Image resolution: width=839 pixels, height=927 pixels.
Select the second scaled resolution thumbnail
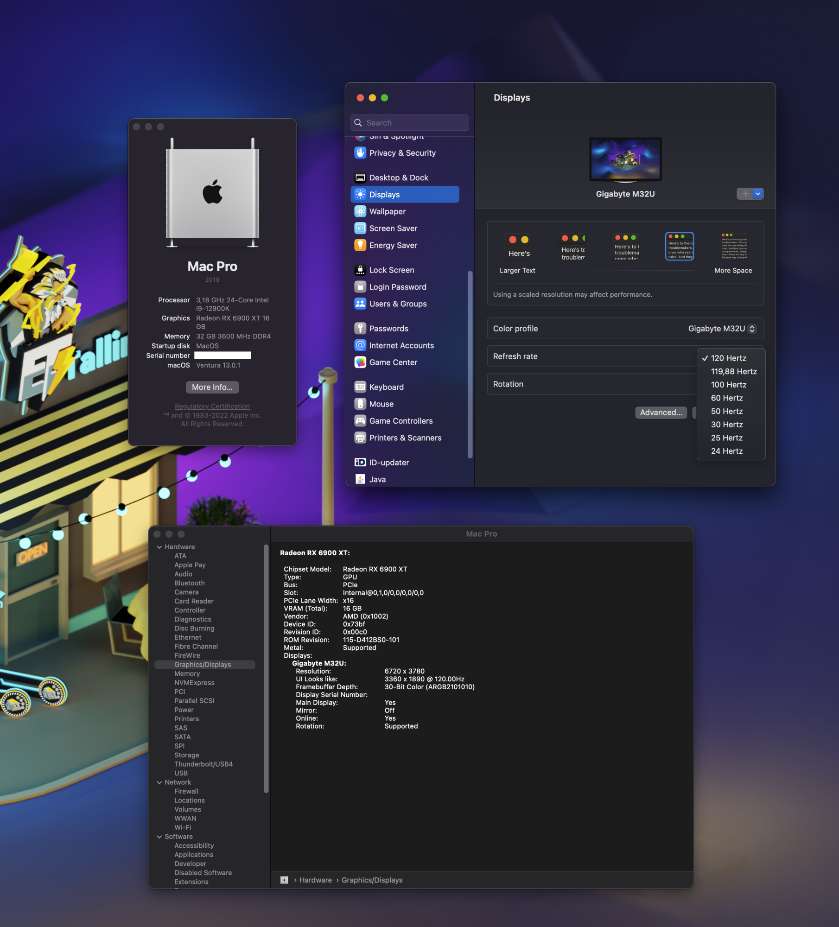click(x=572, y=247)
